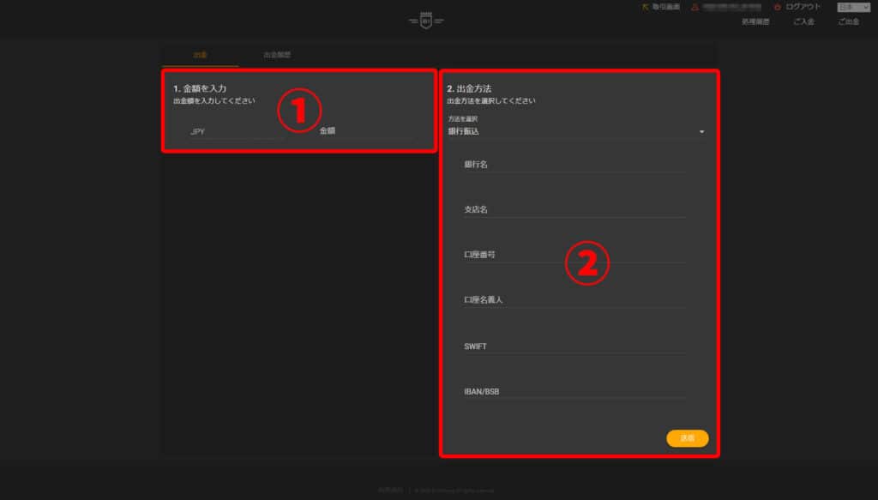Image resolution: width=878 pixels, height=500 pixels.
Task: Click the 支店名 branch name field
Action: click(x=574, y=209)
